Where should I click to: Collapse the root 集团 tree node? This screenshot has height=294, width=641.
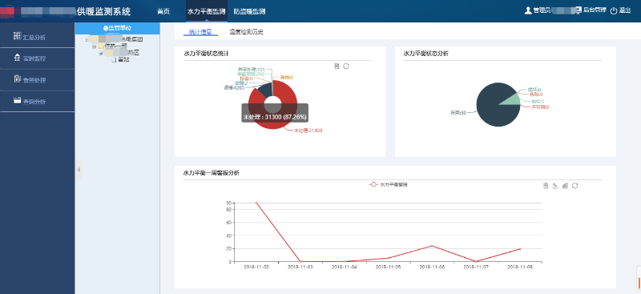[x=87, y=40]
